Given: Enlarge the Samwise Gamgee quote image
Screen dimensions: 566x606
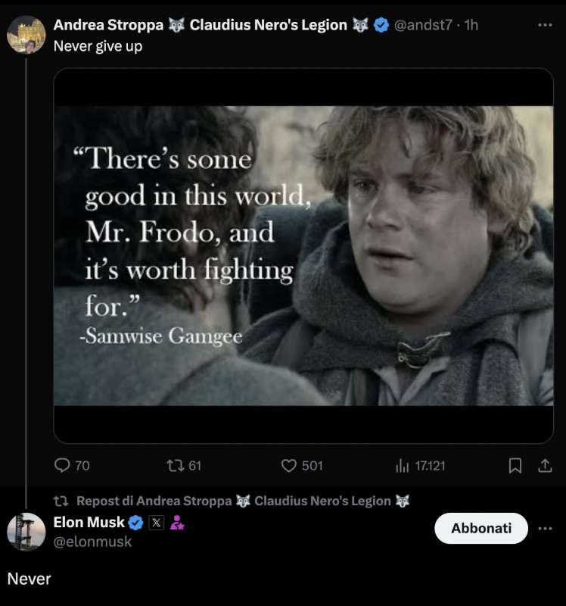Looking at the screenshot, I should [x=303, y=255].
